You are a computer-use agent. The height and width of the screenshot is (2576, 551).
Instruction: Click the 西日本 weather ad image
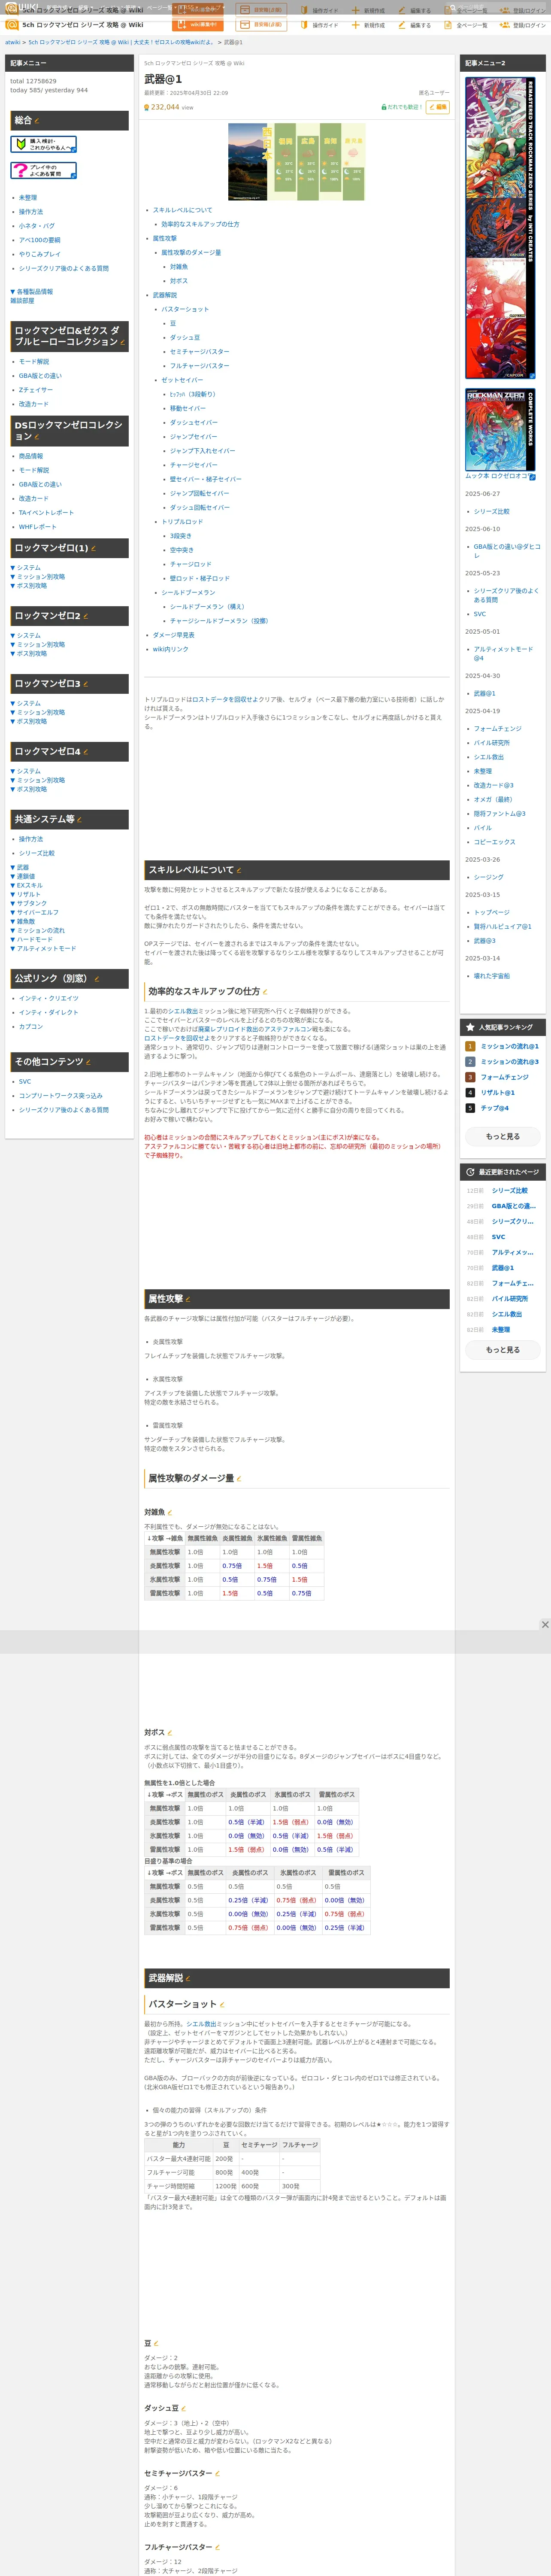296,162
